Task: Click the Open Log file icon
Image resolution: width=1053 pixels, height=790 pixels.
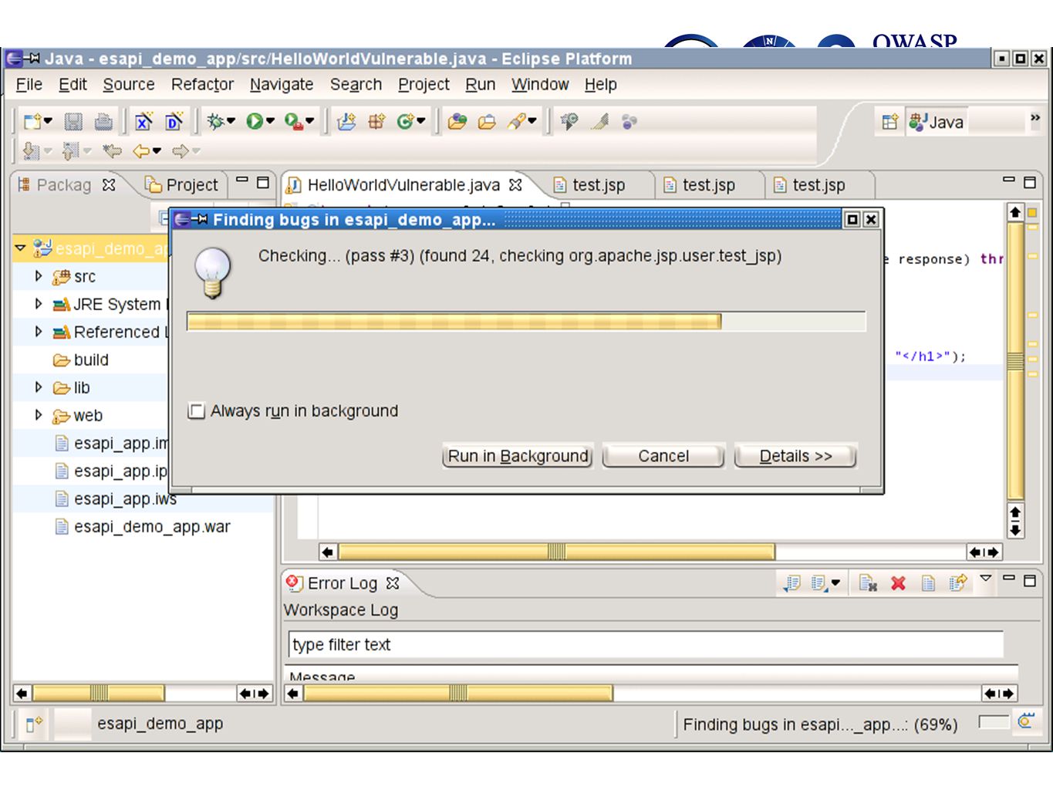Action: point(928,583)
